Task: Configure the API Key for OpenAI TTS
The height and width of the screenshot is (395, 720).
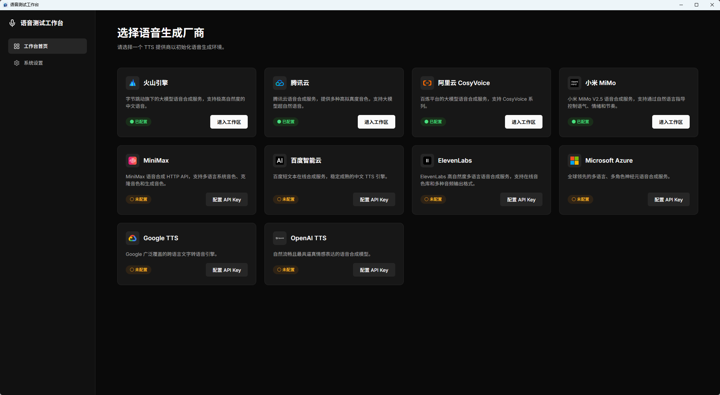Action: point(374,270)
